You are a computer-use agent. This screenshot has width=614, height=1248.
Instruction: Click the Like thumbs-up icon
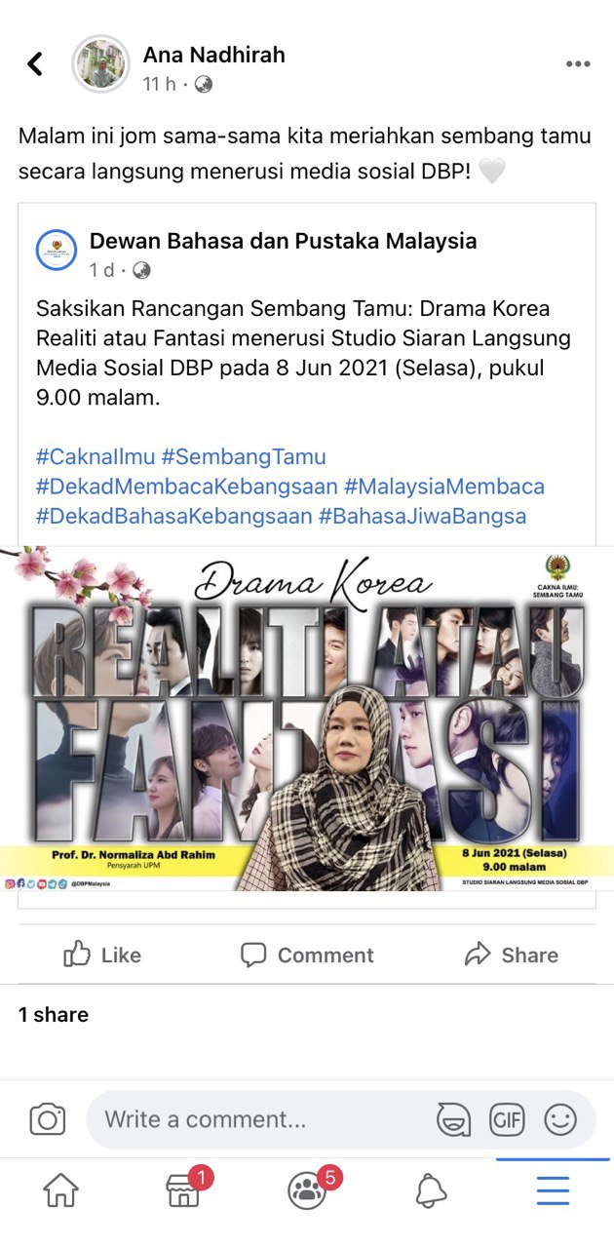click(77, 955)
